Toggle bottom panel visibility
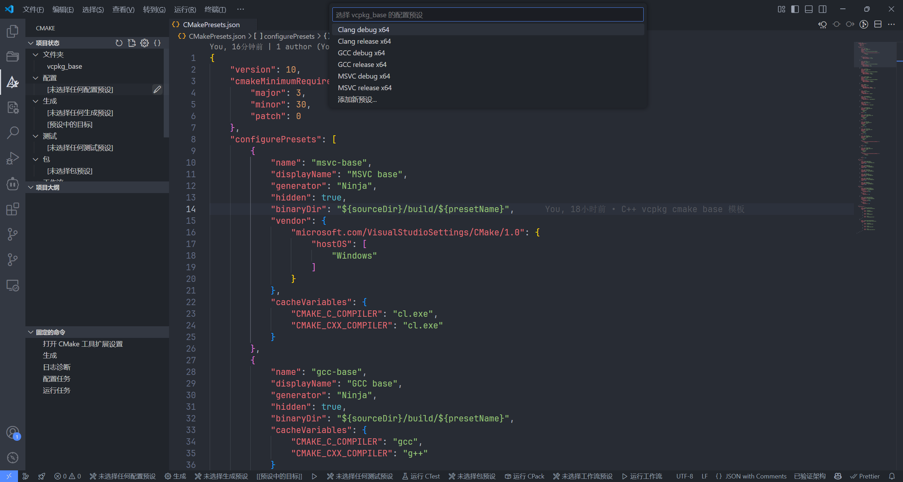The image size is (903, 482). coord(809,9)
